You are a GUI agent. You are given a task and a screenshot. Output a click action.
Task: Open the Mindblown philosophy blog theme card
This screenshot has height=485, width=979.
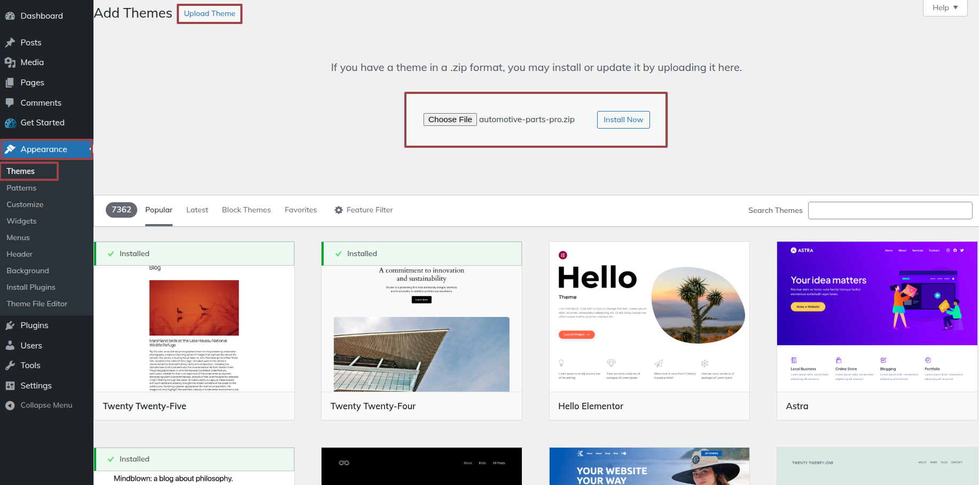[x=194, y=466]
